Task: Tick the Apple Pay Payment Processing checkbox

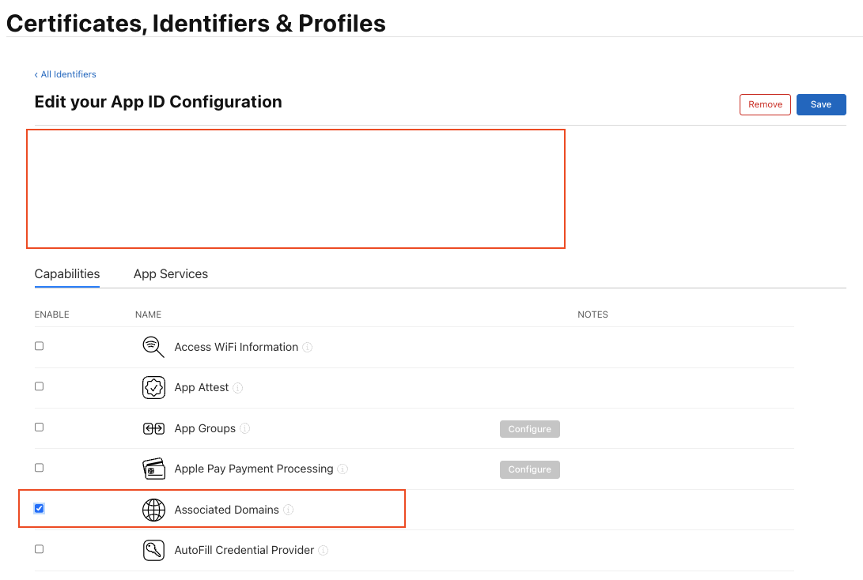Action: coord(39,468)
